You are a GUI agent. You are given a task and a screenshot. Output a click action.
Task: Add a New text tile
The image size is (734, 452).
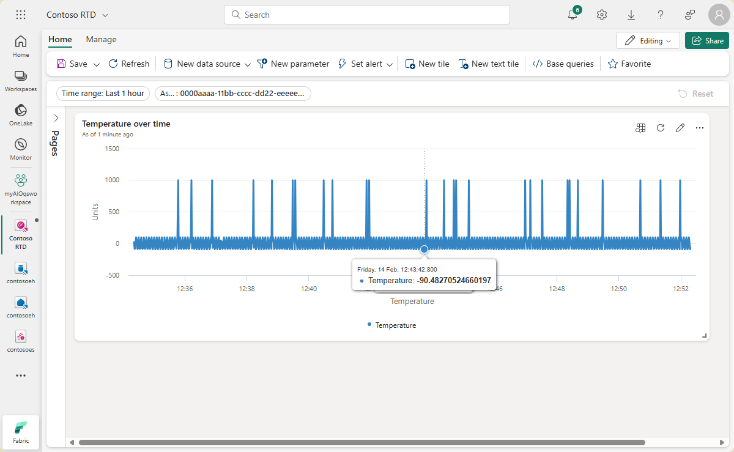(489, 63)
